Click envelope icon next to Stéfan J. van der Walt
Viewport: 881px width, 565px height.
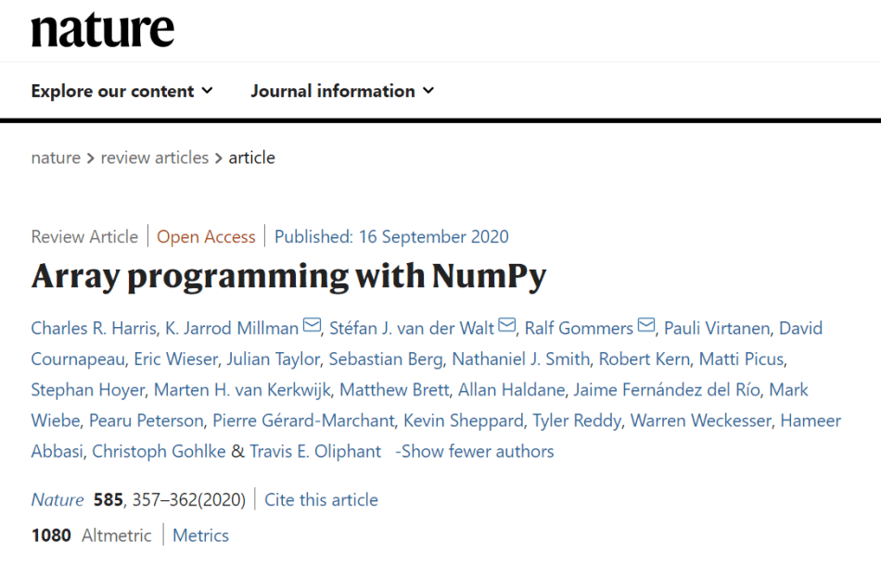(x=506, y=325)
